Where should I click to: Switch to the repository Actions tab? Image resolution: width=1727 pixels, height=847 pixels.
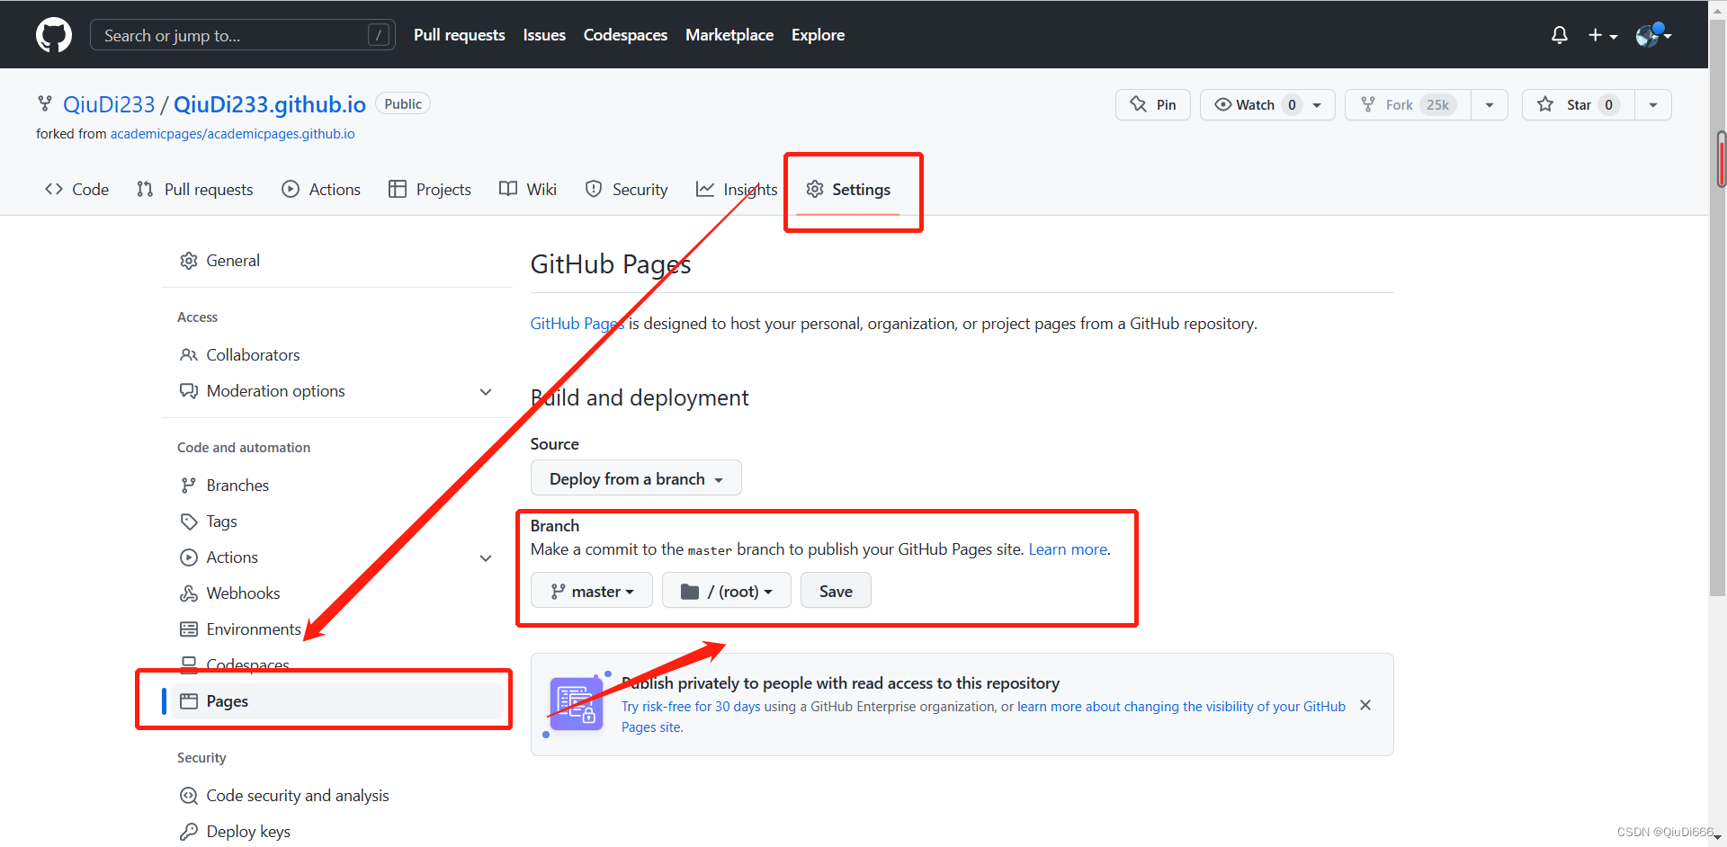(x=321, y=189)
